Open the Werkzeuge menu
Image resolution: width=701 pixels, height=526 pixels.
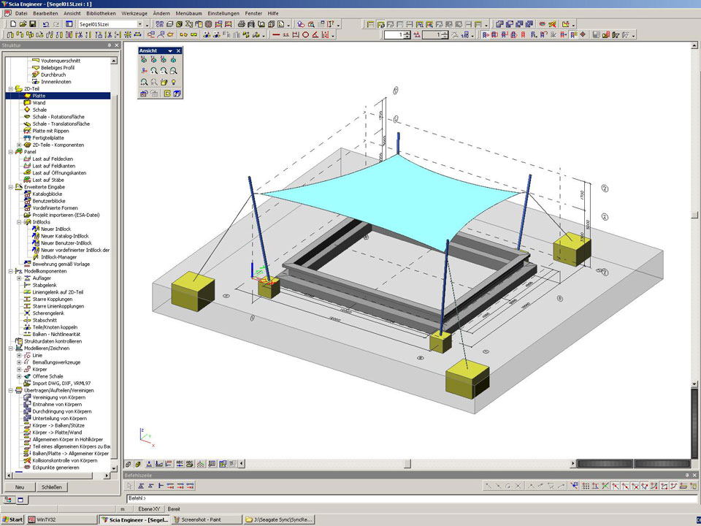(135, 13)
